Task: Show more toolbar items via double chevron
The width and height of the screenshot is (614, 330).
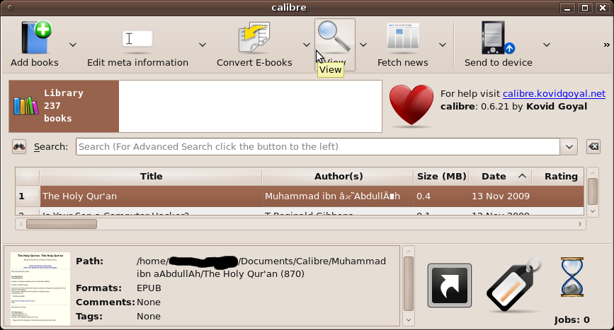Action: tap(606, 45)
